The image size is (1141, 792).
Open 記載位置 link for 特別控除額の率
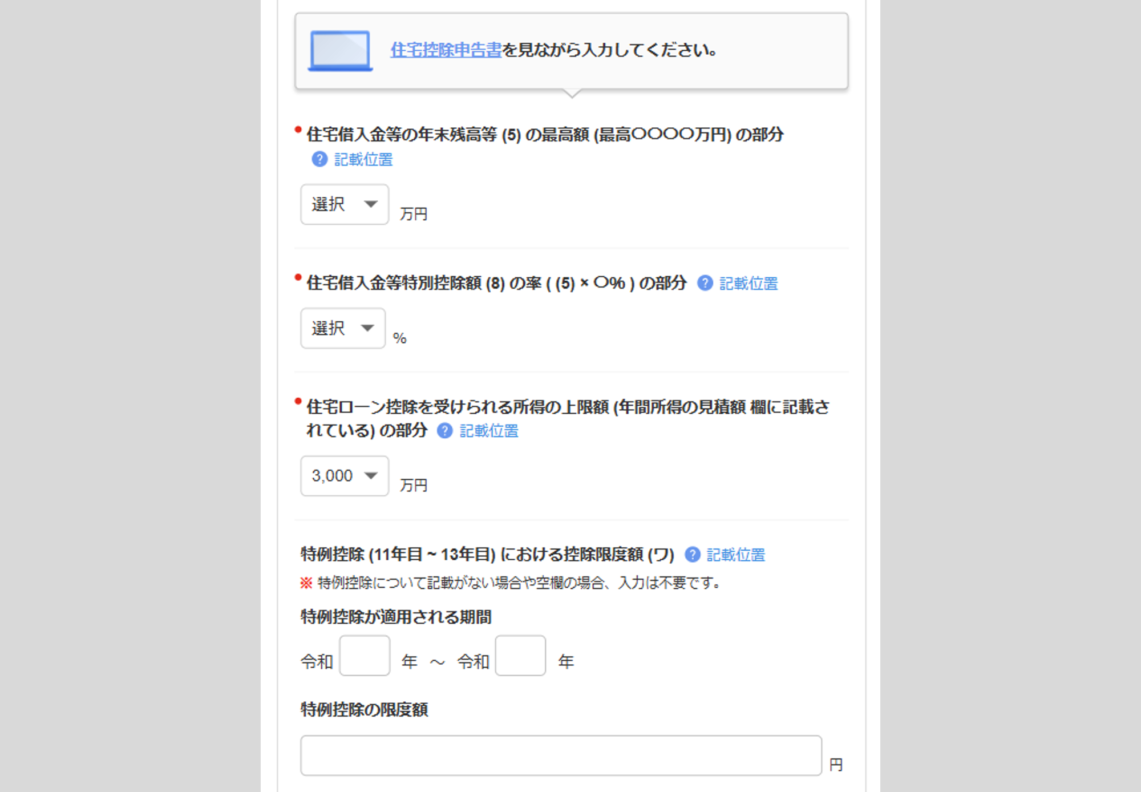click(748, 284)
